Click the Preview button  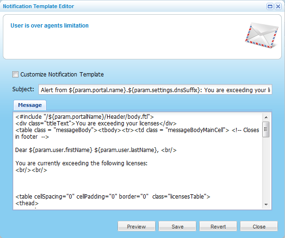point(137,226)
